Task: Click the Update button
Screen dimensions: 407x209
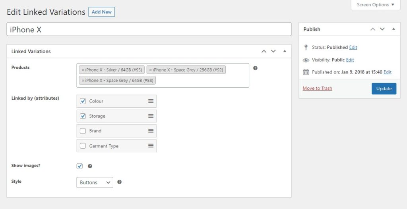Action: (x=384, y=89)
